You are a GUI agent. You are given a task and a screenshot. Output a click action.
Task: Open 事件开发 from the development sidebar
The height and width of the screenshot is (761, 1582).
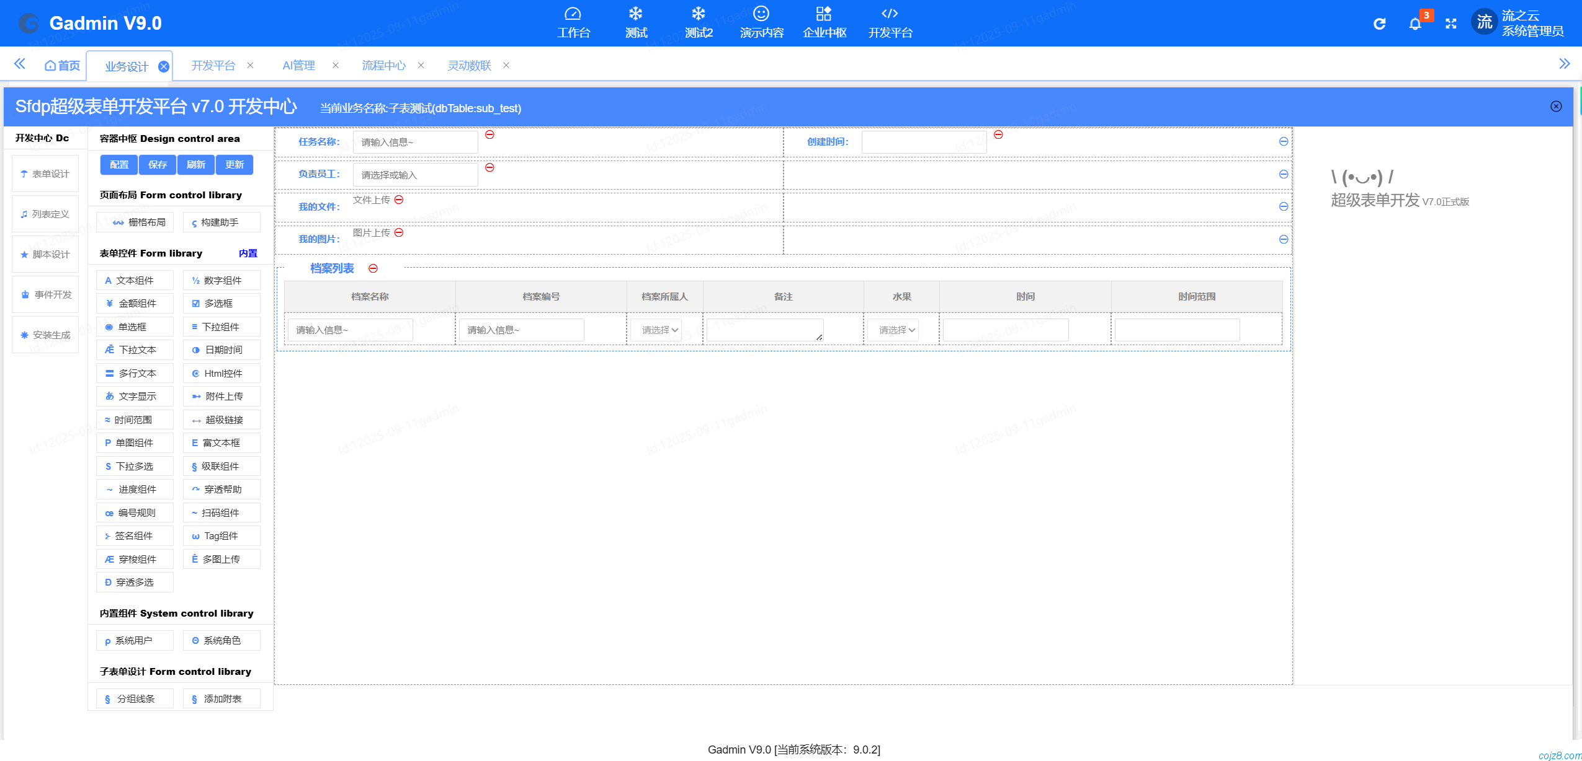[x=45, y=294]
